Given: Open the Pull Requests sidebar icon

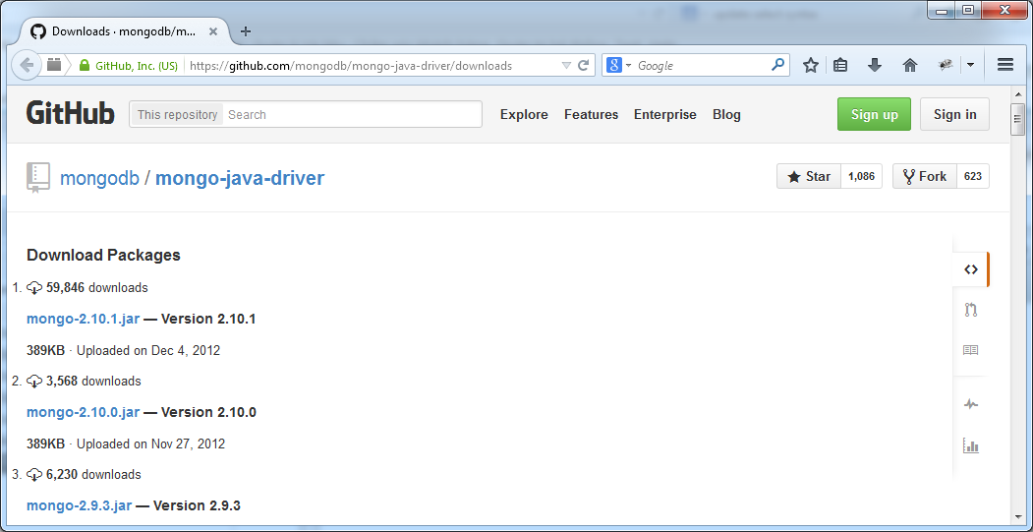Looking at the screenshot, I should tap(970, 310).
